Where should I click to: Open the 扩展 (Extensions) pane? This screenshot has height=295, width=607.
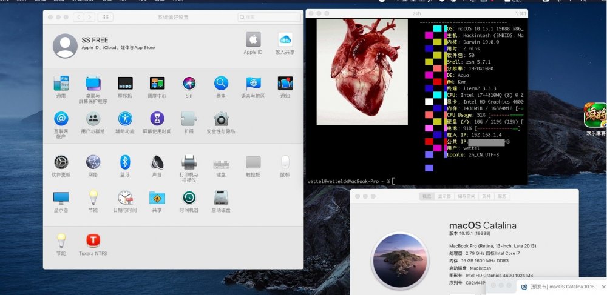click(x=189, y=119)
